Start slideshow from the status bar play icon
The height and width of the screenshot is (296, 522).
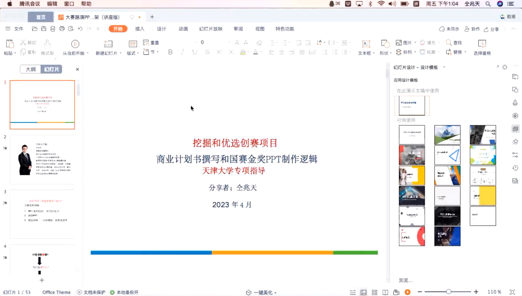pos(407,292)
